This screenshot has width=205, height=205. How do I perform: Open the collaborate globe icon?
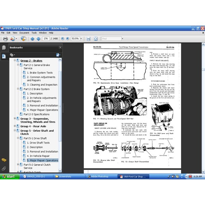pyautogui.click(x=23, y=39)
